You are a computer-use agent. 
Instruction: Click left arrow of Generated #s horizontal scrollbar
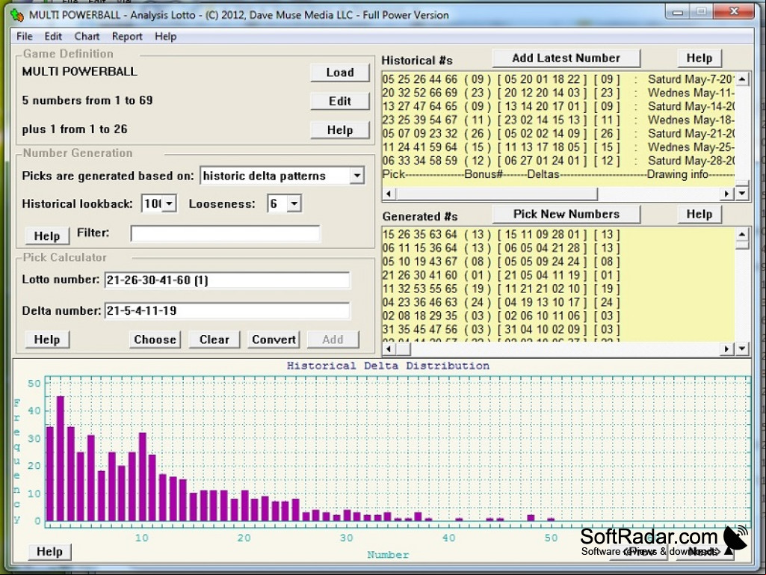click(389, 348)
